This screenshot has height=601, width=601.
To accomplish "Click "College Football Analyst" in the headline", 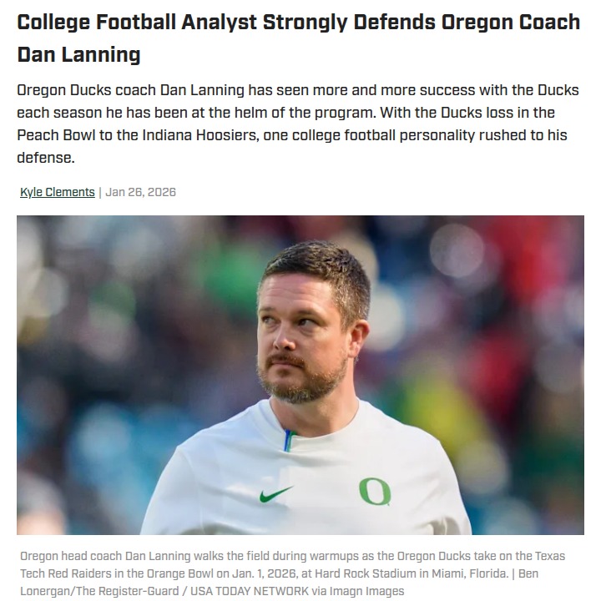I will point(137,22).
